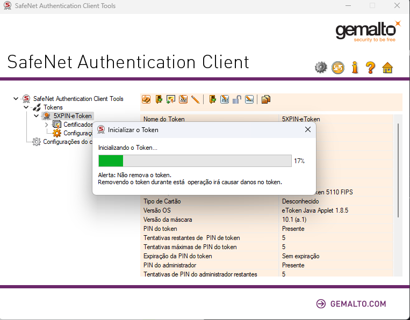
Task: Click the open padlock Unlock Token icon
Action: pyautogui.click(x=236, y=99)
